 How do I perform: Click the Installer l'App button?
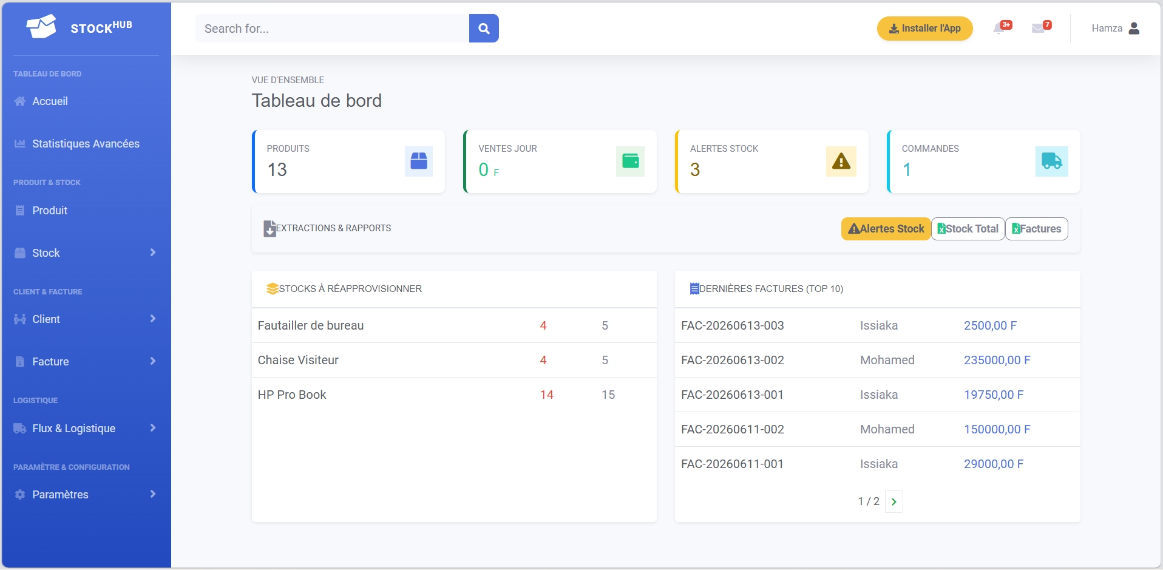point(924,29)
